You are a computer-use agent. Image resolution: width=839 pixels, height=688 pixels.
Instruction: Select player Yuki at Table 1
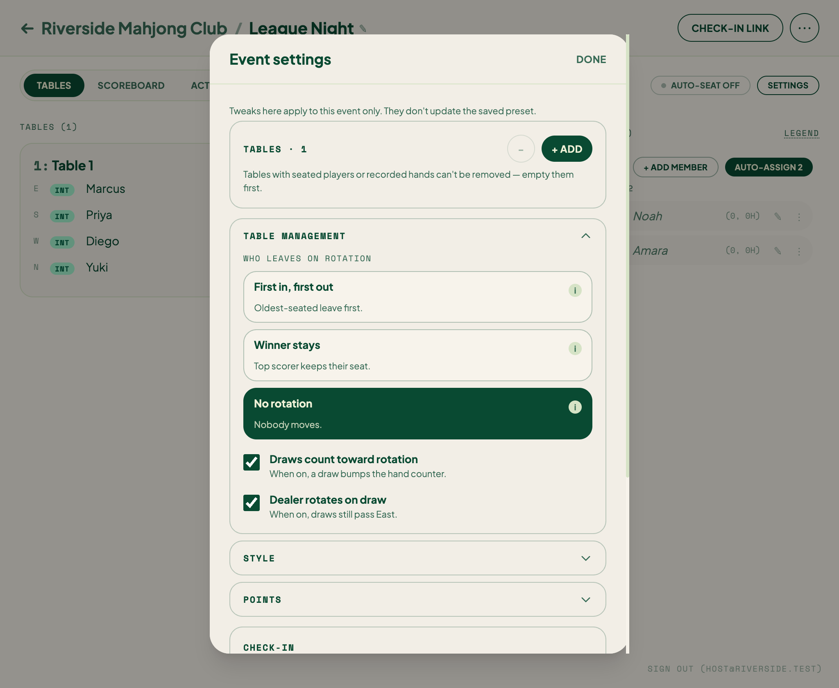[x=97, y=267]
